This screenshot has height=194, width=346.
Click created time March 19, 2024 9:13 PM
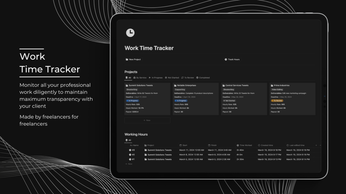270,159
